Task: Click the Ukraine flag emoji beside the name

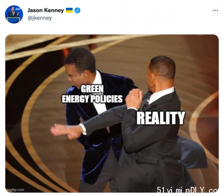Action: [69, 10]
